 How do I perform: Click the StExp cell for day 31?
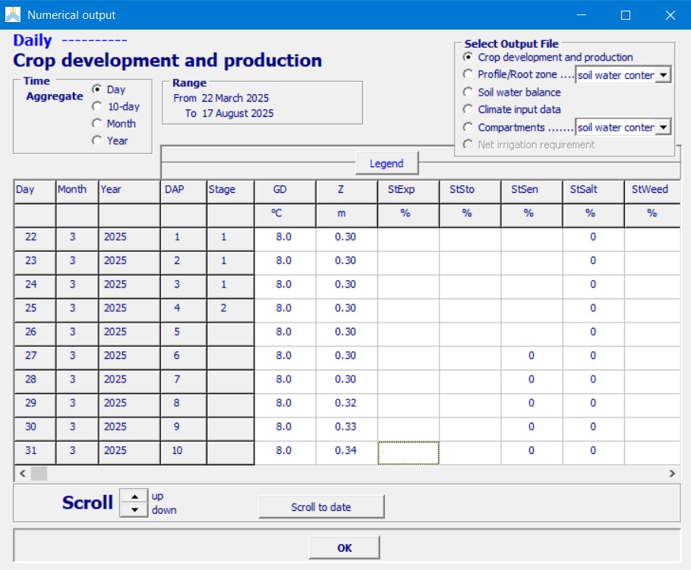(x=409, y=452)
